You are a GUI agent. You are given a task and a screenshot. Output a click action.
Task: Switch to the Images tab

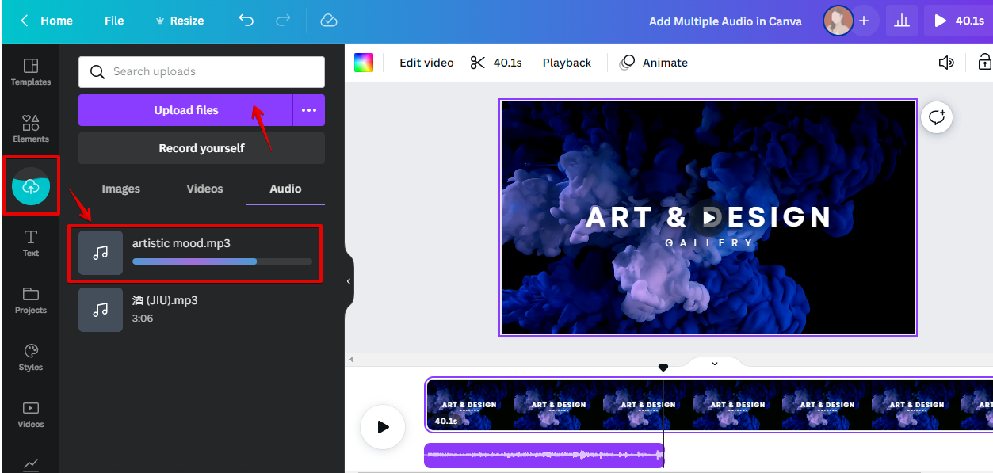coord(120,189)
